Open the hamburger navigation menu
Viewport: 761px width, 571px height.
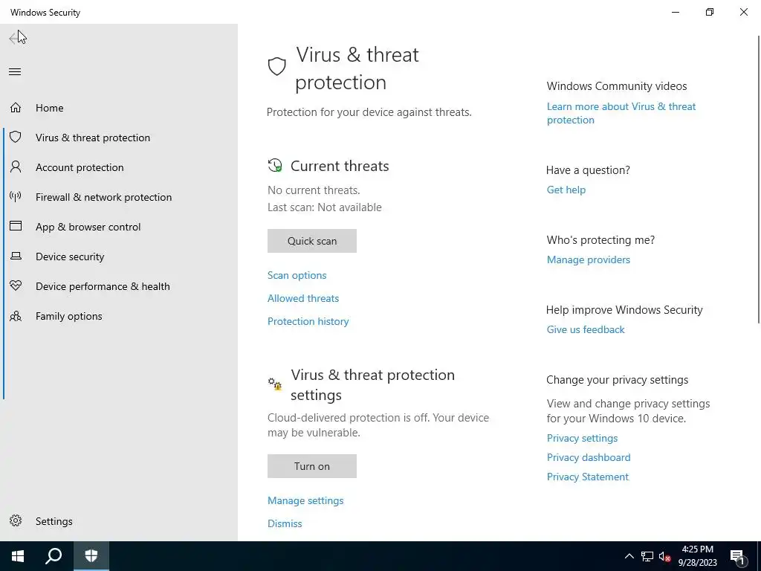click(x=15, y=72)
